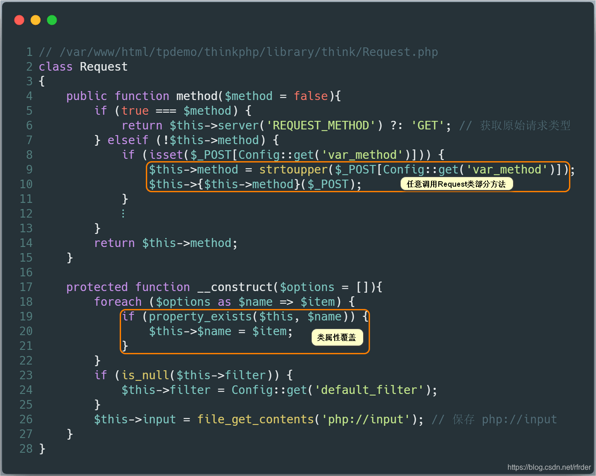Click 'return $this->method;' on line 14
The width and height of the screenshot is (596, 476).
166,243
